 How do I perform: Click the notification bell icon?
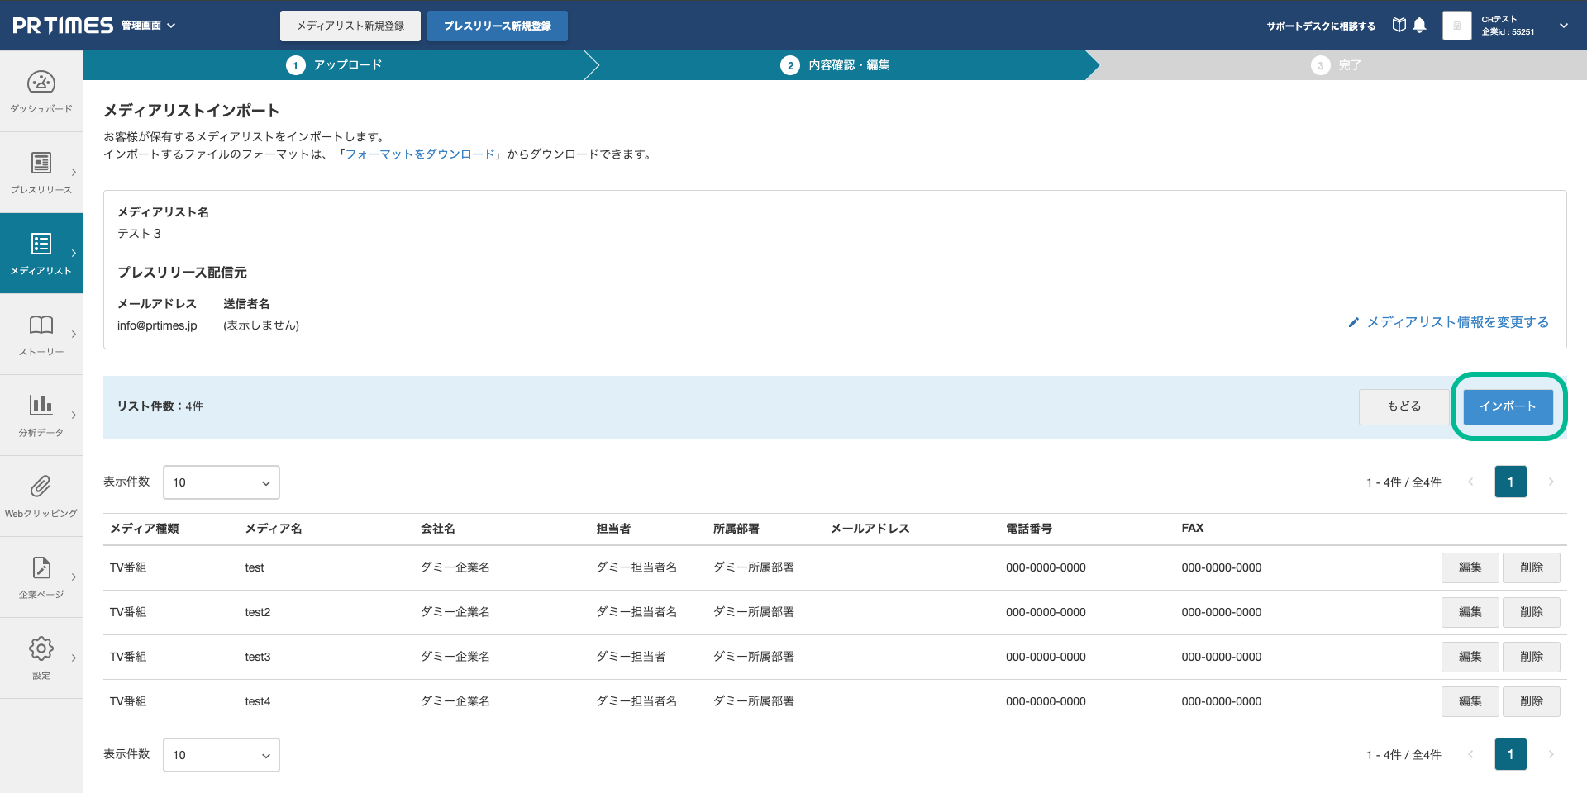(1419, 26)
